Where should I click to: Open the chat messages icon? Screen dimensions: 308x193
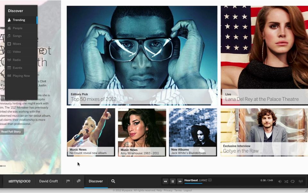pyautogui.click(x=79, y=181)
